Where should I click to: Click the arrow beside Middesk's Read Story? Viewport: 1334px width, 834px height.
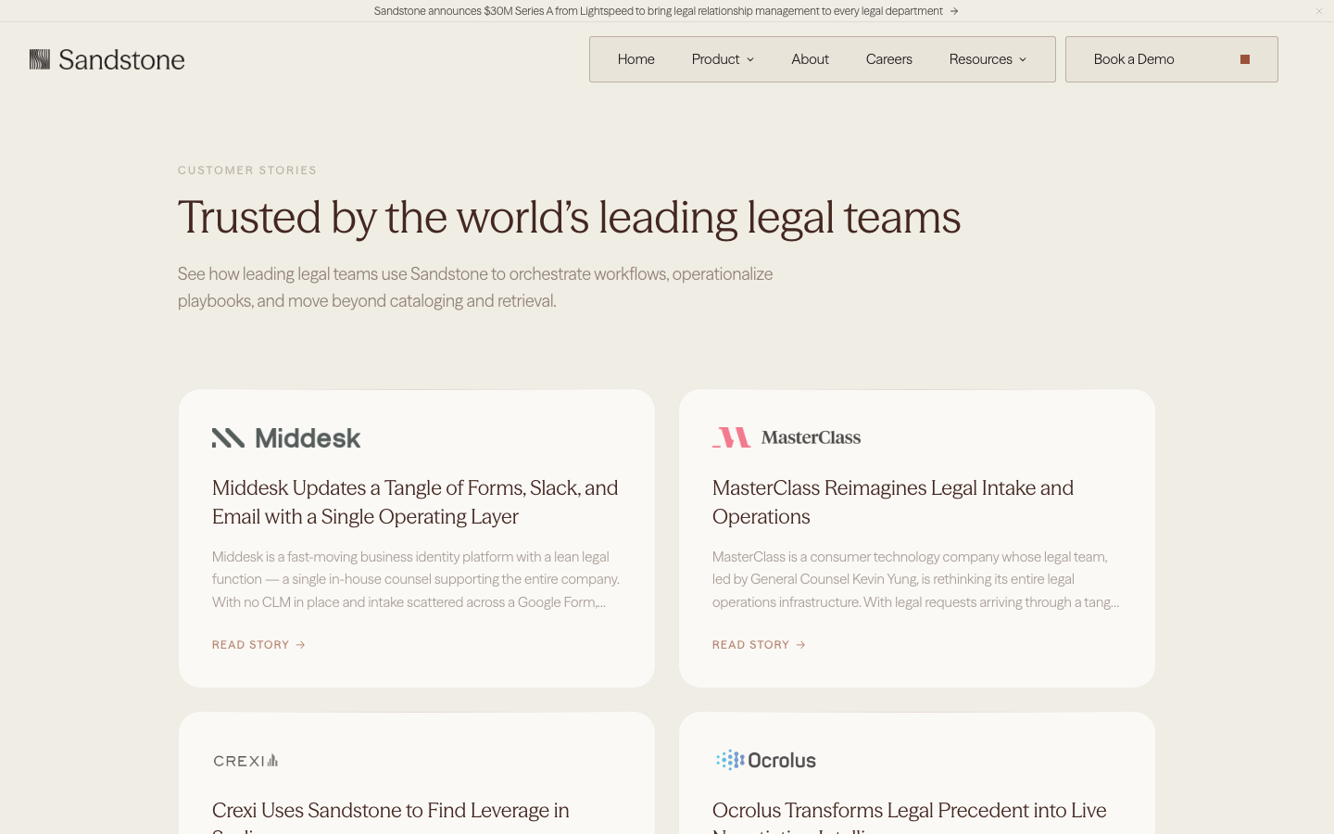pos(300,645)
